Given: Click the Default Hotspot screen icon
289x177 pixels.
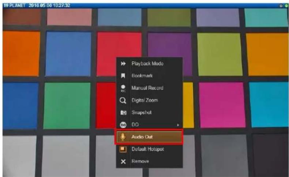Looking at the screenshot, I should tap(123, 149).
